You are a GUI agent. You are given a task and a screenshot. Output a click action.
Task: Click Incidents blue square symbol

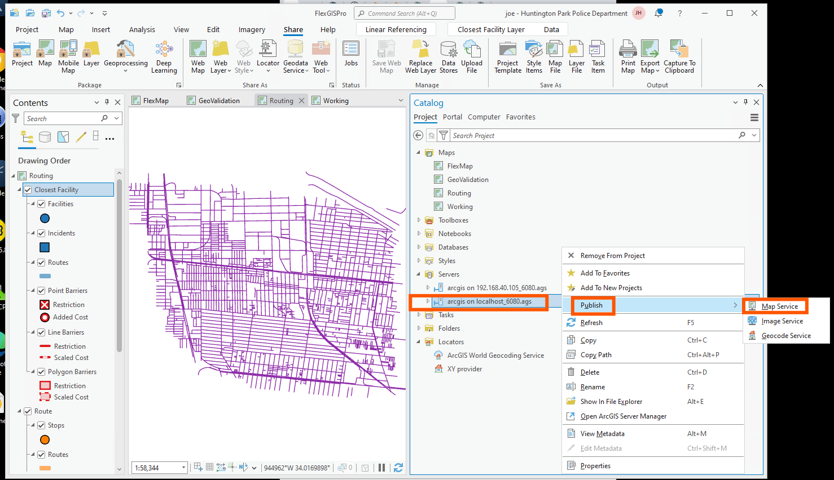[x=45, y=247]
